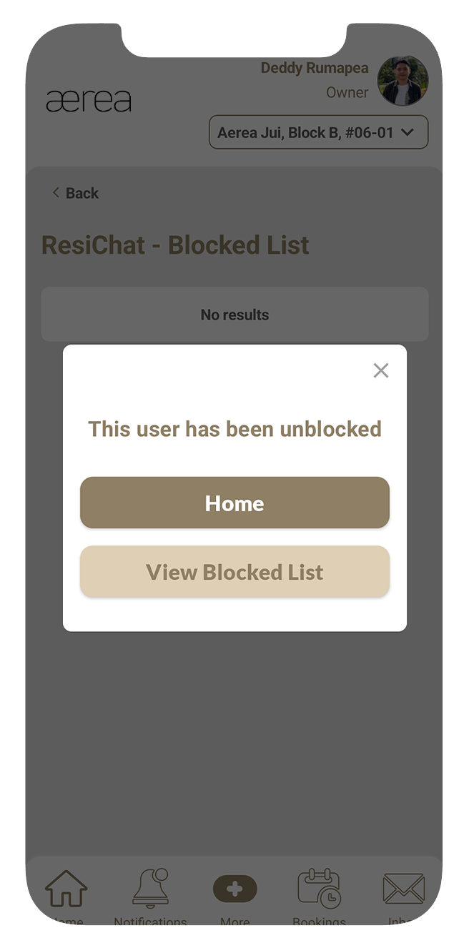Tap the aerea app logo
Viewport: 469px width, 948px height.
pos(89,100)
